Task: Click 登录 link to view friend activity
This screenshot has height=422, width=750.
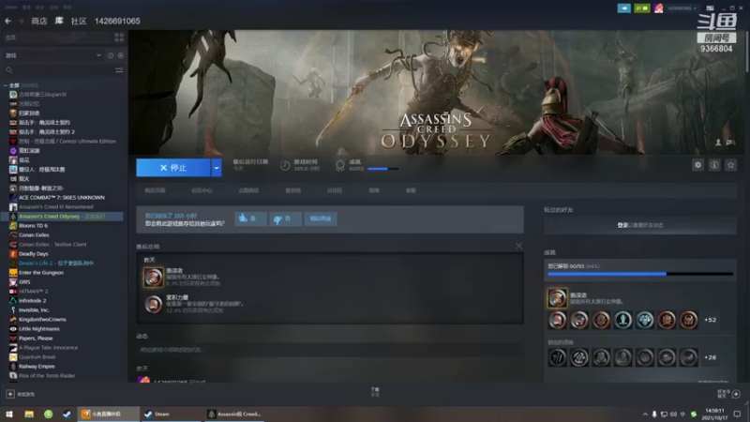Action: pyautogui.click(x=622, y=225)
